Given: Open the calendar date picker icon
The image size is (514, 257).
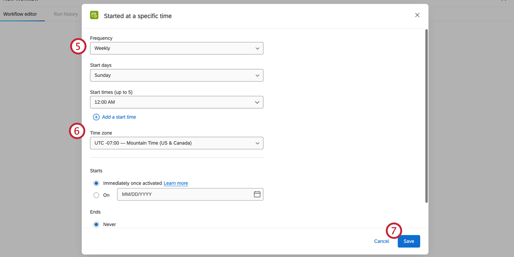Looking at the screenshot, I should [x=257, y=194].
